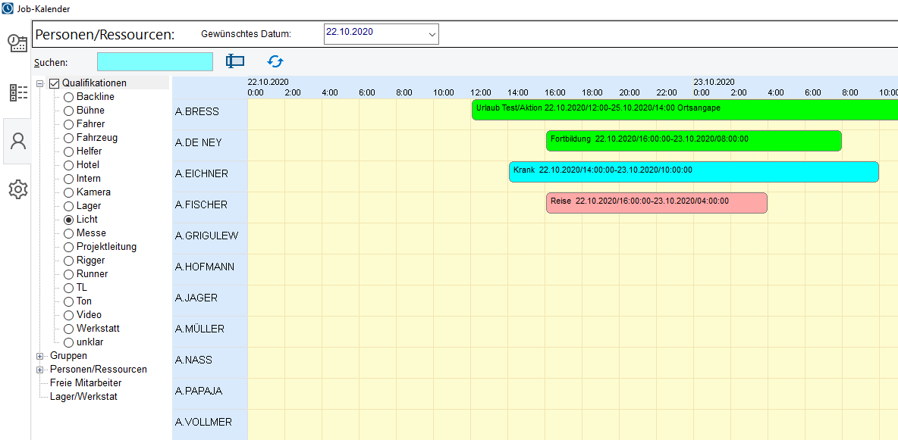898x440 pixels.
Task: Select the A.PAPAJA row label
Action: [x=199, y=392]
